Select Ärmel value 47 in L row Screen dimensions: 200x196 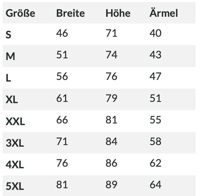click(x=155, y=76)
